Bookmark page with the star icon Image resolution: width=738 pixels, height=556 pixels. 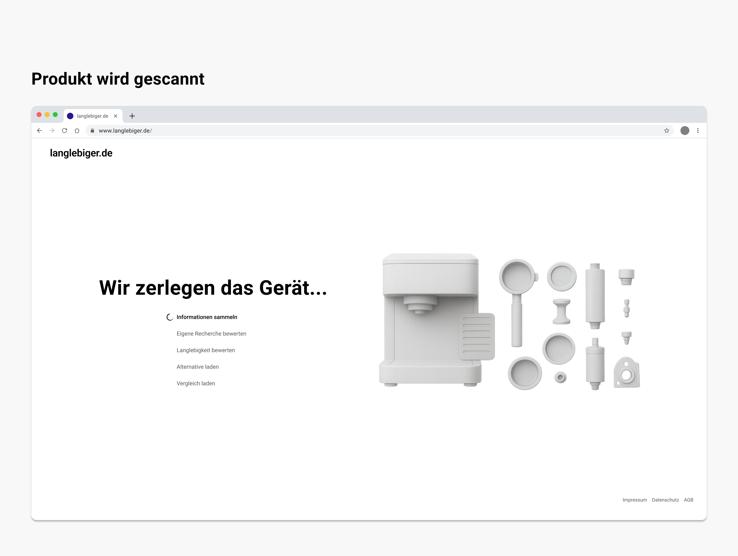(x=666, y=131)
